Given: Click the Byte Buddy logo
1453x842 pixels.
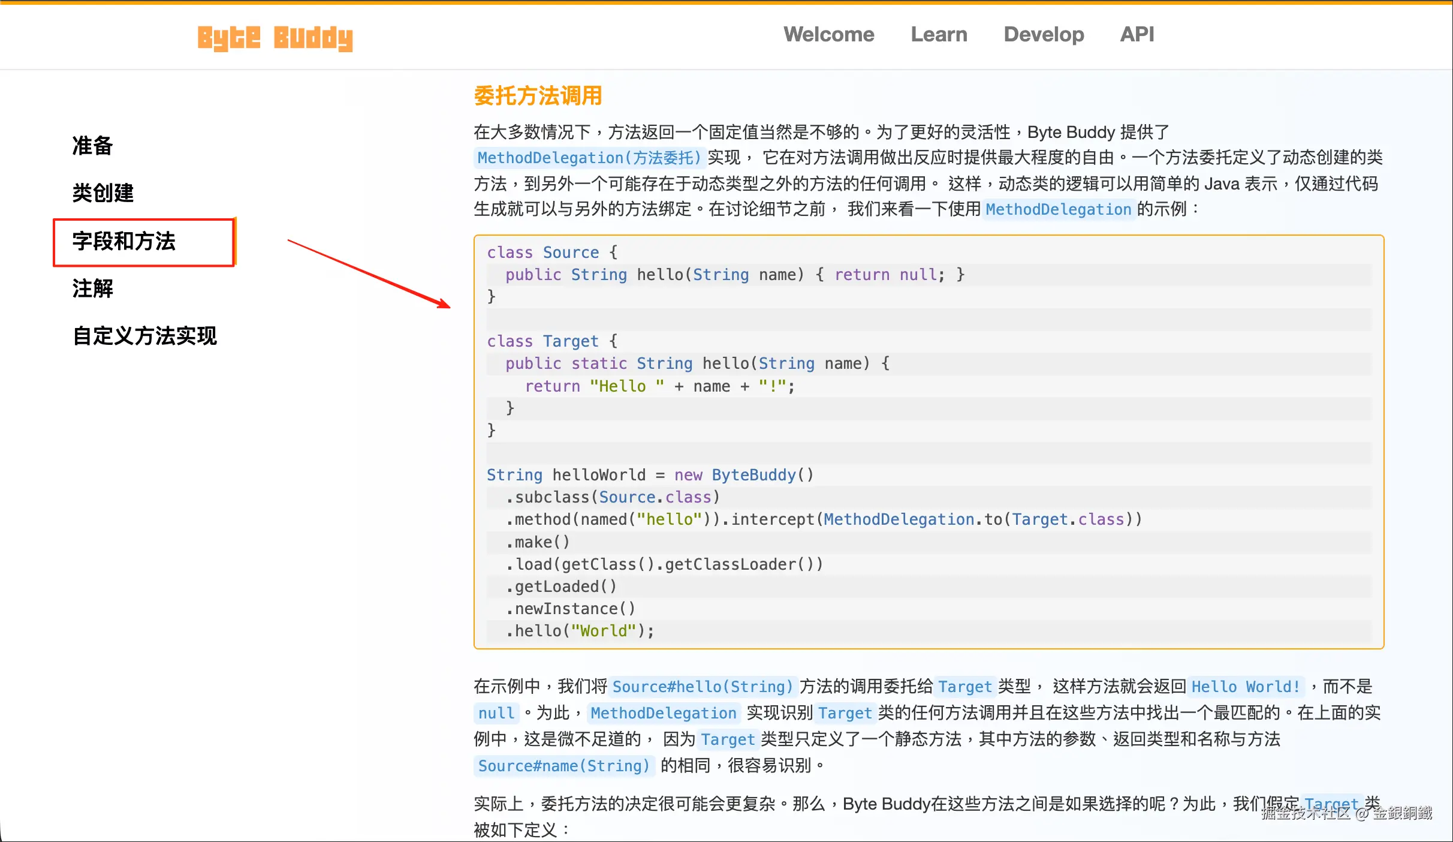Looking at the screenshot, I should (275, 37).
